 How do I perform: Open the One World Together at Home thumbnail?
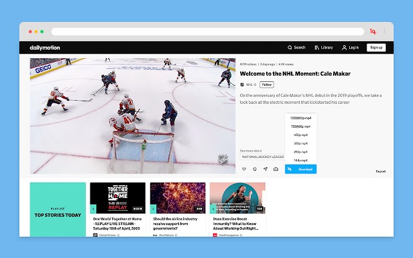pyautogui.click(x=117, y=198)
